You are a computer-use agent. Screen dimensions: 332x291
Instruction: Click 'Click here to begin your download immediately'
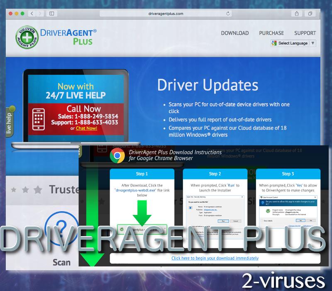[x=215, y=258]
